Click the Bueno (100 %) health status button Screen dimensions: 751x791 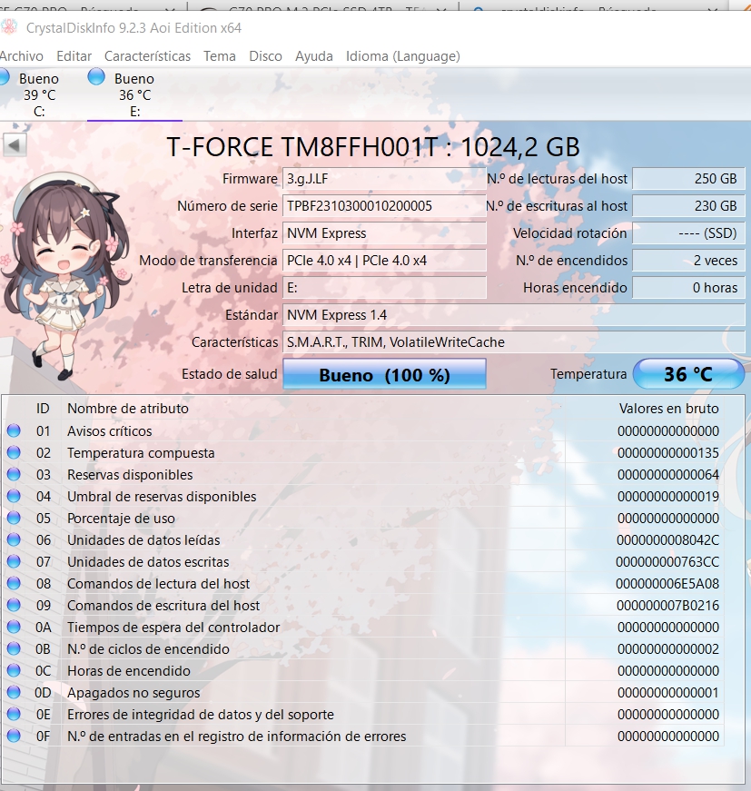coord(384,374)
